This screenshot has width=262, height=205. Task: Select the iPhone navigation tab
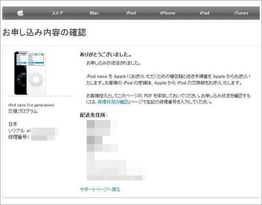point(168,13)
